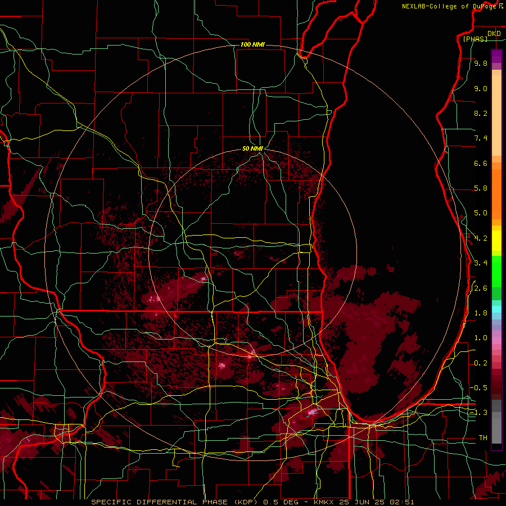Click the 9.0 legend value
Screen dimensions: 506x506
coord(481,88)
